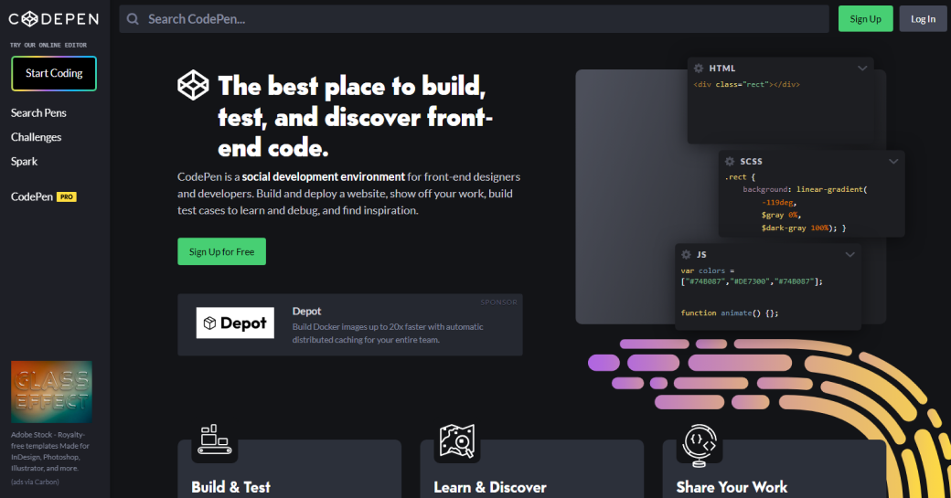This screenshot has width=951, height=498.
Task: Click the $dark-gray 100% line in SCSS
Action: tap(804, 228)
